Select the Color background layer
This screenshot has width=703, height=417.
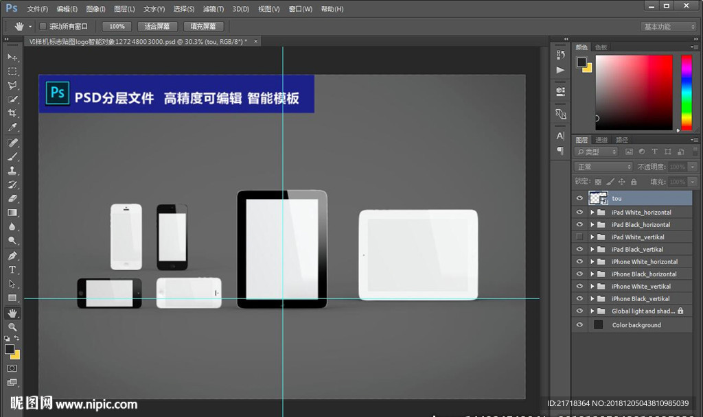[636, 325]
